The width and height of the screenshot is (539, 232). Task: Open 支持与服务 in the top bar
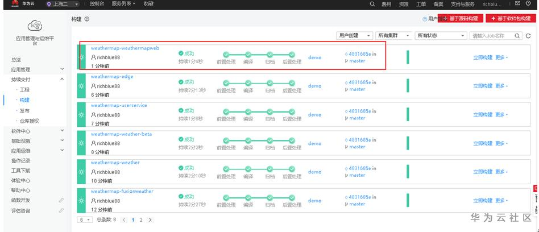(x=462, y=4)
